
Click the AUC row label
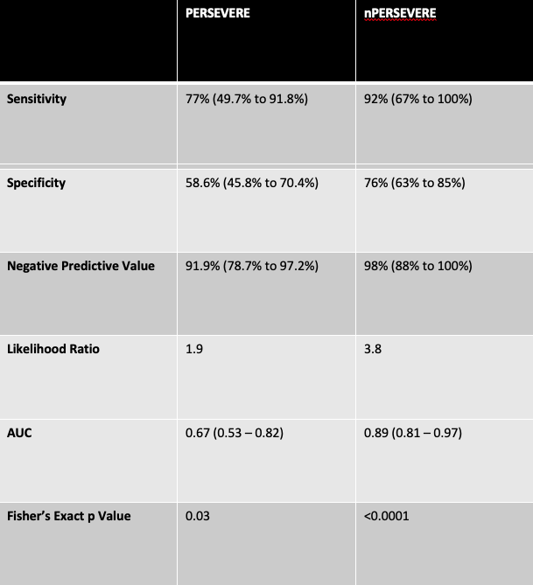pos(19,433)
